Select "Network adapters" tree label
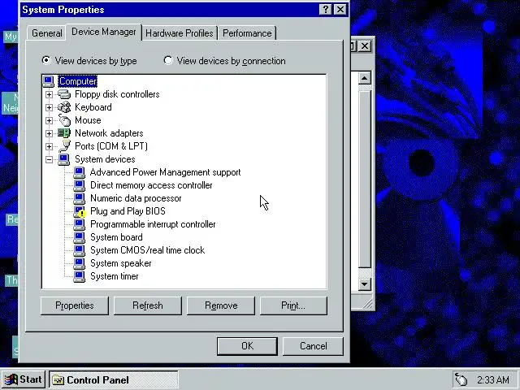 pos(109,133)
